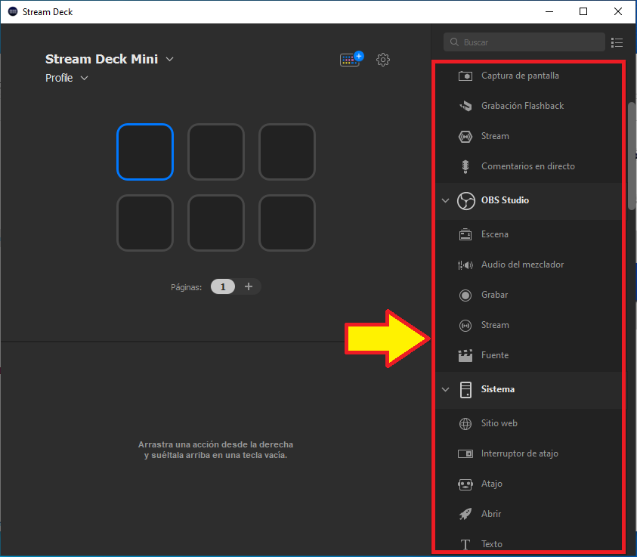Screen dimensions: 637x557
Task: Select the Sitio web globe icon
Action: point(465,423)
